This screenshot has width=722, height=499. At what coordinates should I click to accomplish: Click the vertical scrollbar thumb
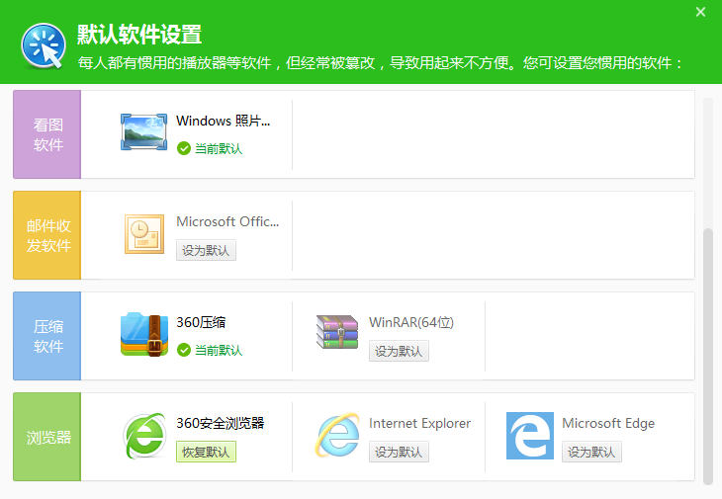pyautogui.click(x=708, y=357)
